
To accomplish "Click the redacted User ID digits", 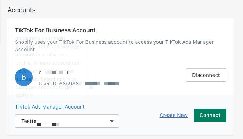I will 98,84.
